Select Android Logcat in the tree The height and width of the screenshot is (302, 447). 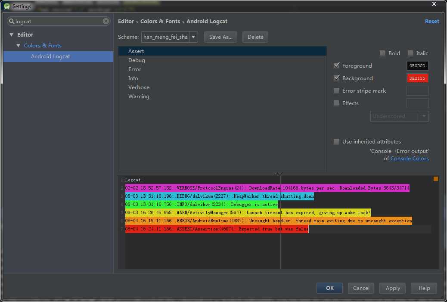[x=50, y=56]
